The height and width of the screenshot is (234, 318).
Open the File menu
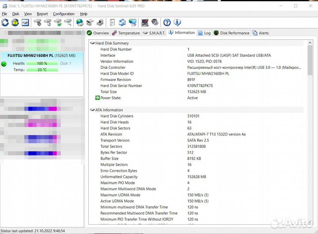4,14
